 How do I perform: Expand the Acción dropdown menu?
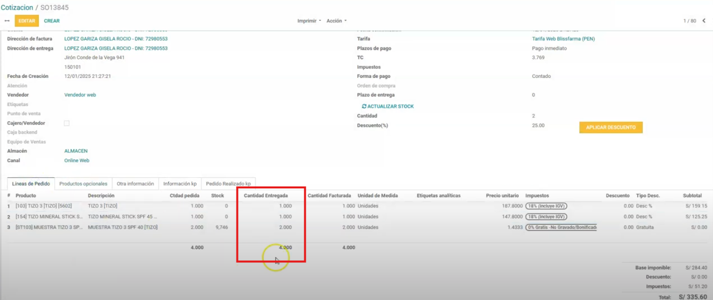[x=336, y=21]
